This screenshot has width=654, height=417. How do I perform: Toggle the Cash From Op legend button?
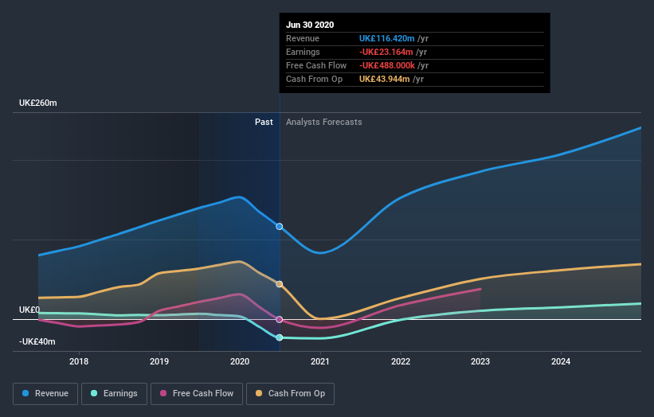point(290,394)
